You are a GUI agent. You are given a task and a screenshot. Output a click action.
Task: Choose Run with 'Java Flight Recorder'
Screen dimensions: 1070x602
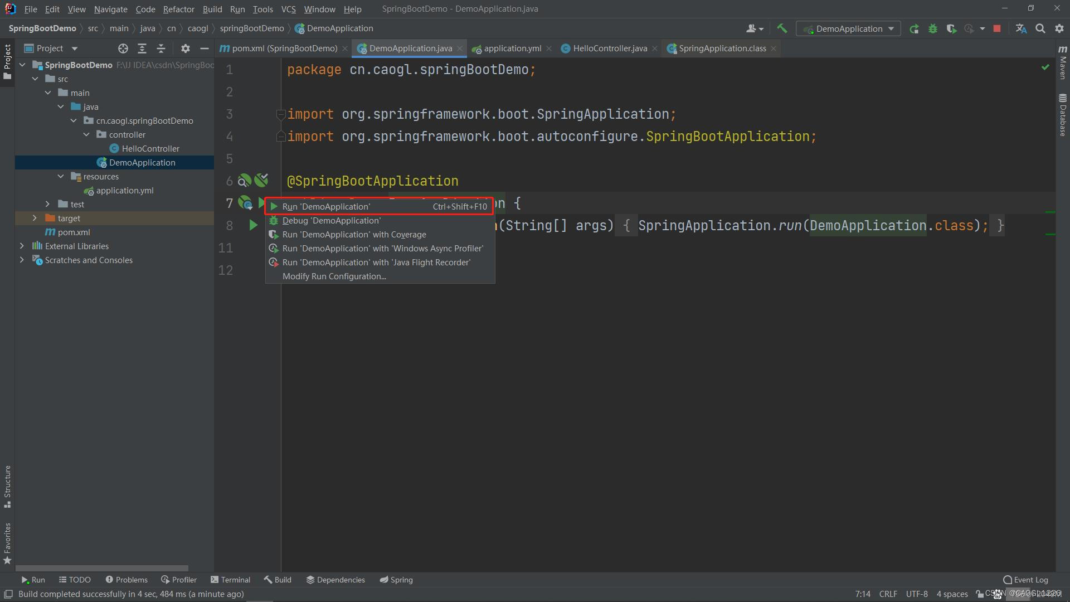pyautogui.click(x=380, y=263)
